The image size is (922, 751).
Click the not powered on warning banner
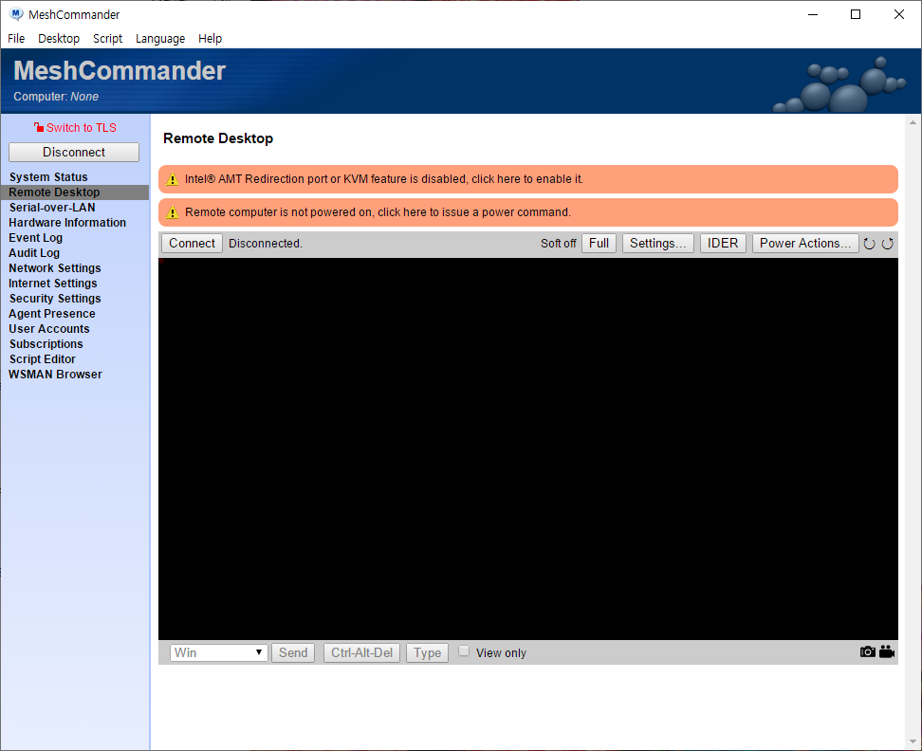click(528, 212)
